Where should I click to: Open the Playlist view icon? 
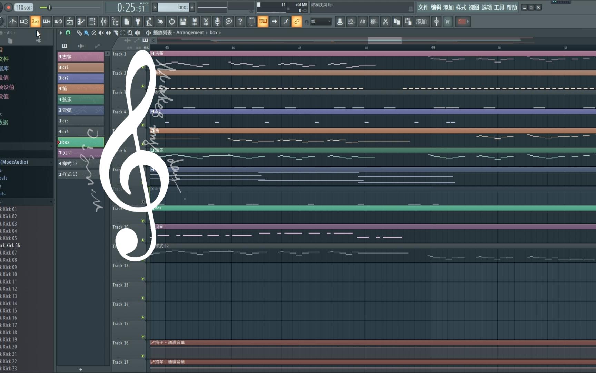click(x=70, y=22)
